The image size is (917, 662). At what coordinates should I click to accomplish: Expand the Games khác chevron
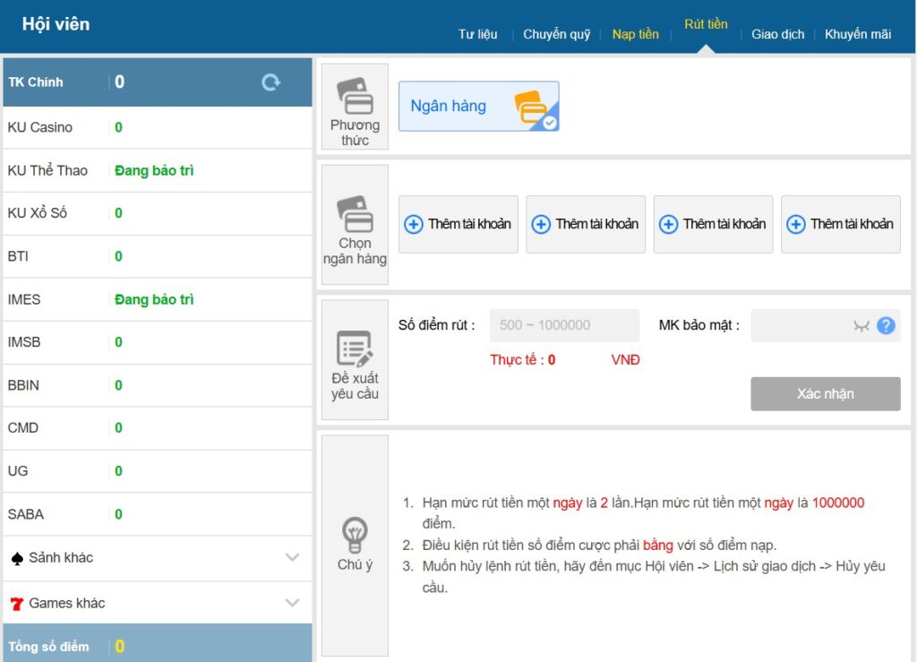(x=292, y=603)
